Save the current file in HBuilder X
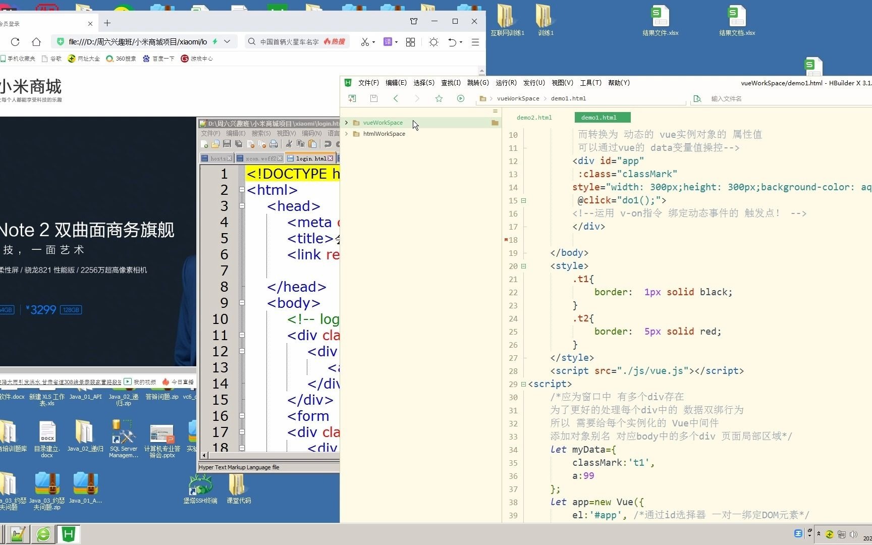Screen dimensions: 872x545 coord(374,98)
